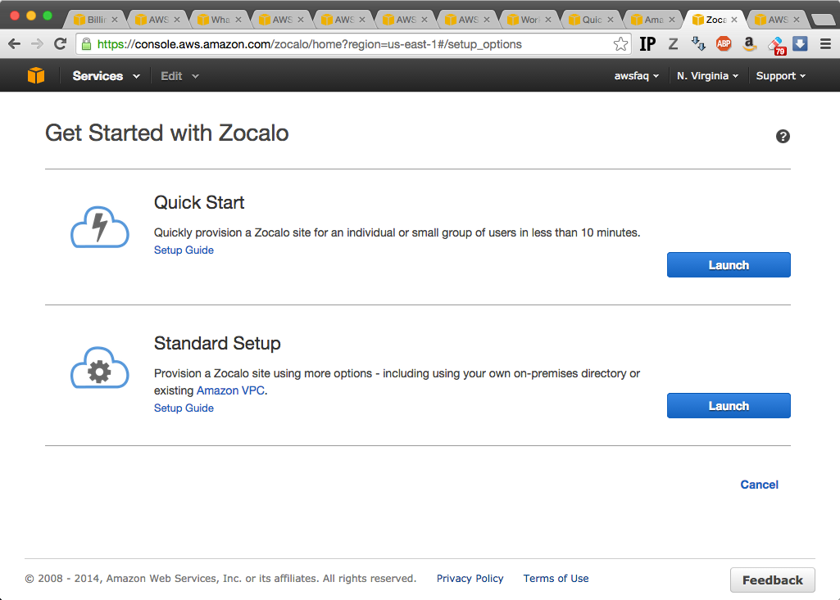Image resolution: width=840 pixels, height=600 pixels.
Task: Open the eraser extension with 79 badge
Action: click(776, 45)
